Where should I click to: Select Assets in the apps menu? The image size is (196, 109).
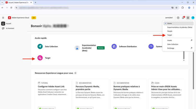coord(178,40)
